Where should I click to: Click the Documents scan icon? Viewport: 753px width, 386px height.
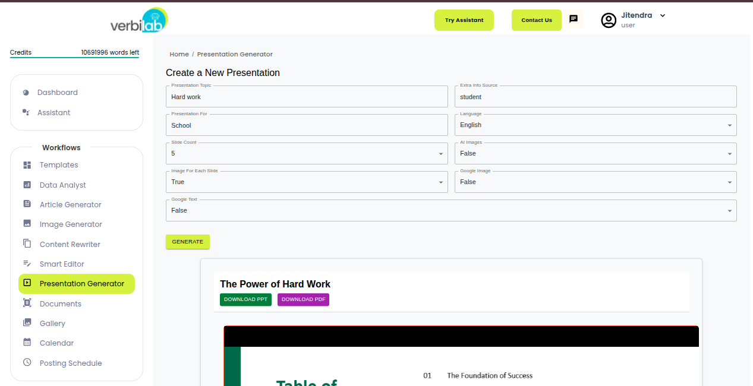pos(27,303)
